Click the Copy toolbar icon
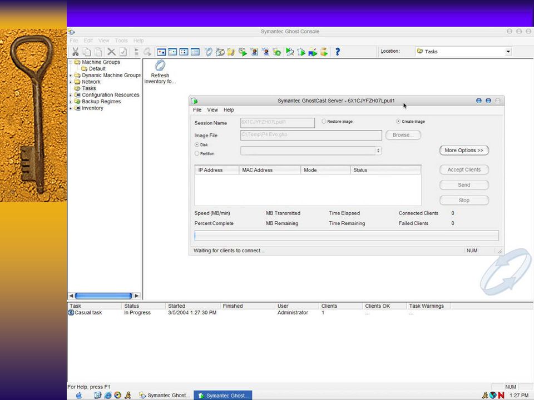Viewport: 534px width, 400px height. 87,52
